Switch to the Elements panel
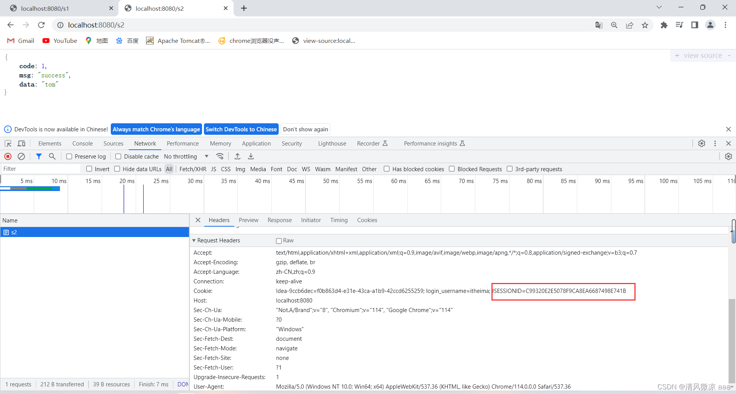Viewport: 736px width, 394px height. (x=50, y=143)
